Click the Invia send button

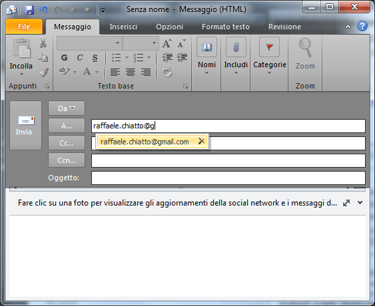pos(25,126)
